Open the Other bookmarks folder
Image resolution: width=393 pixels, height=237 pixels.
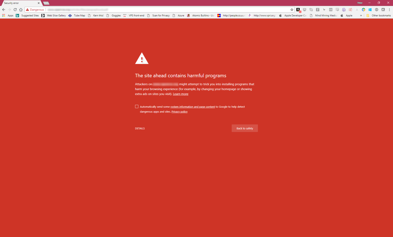tap(379, 16)
